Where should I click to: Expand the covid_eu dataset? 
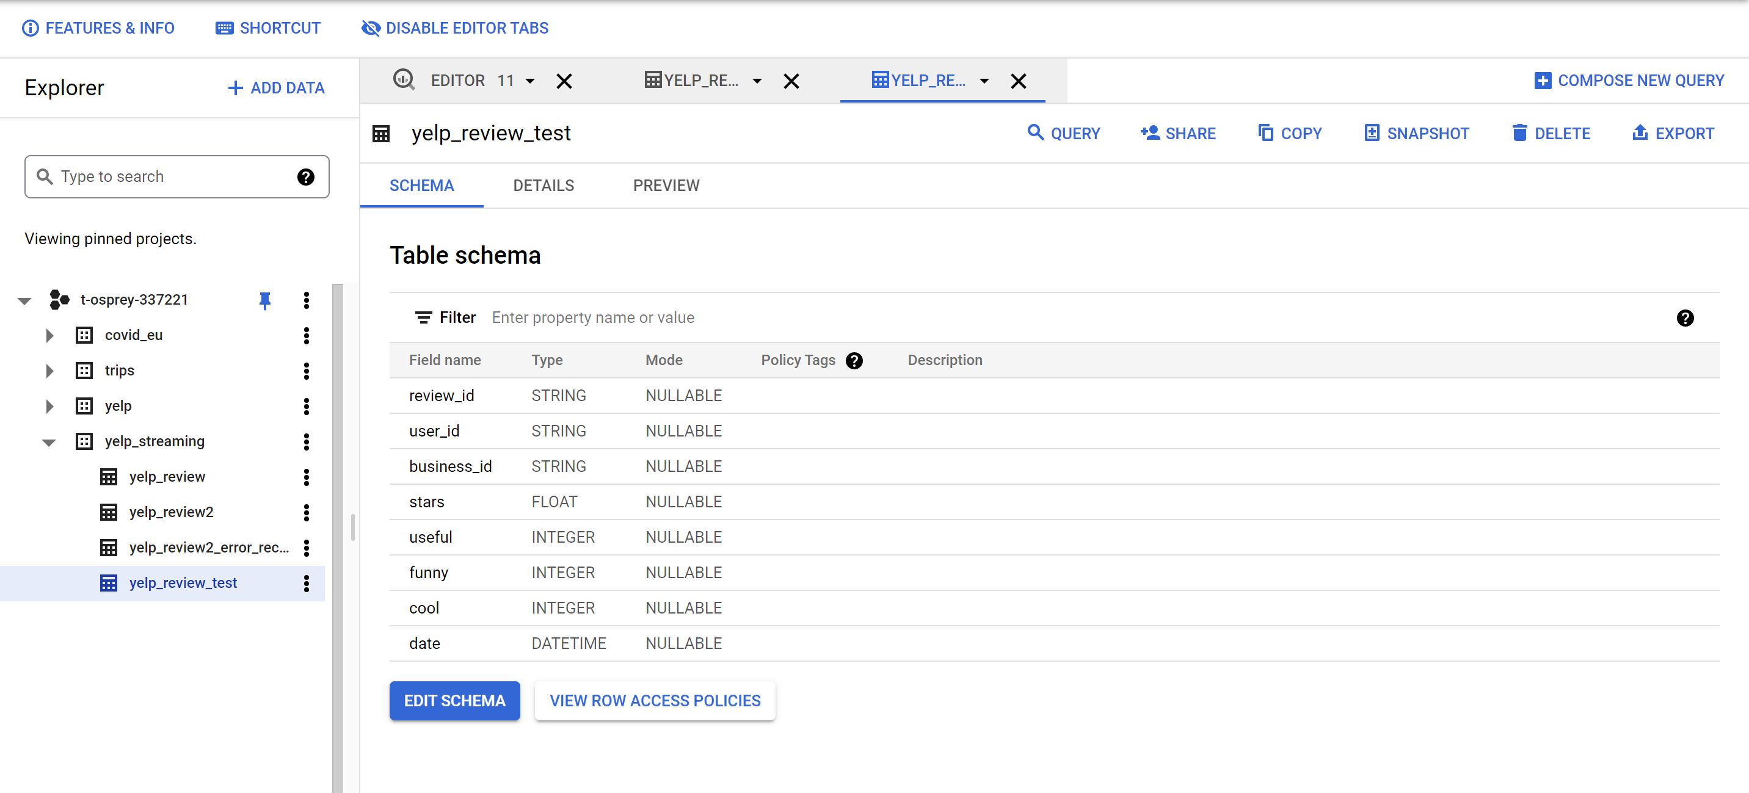click(49, 335)
